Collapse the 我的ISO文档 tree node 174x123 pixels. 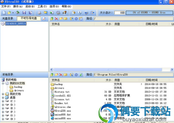(3, 83)
